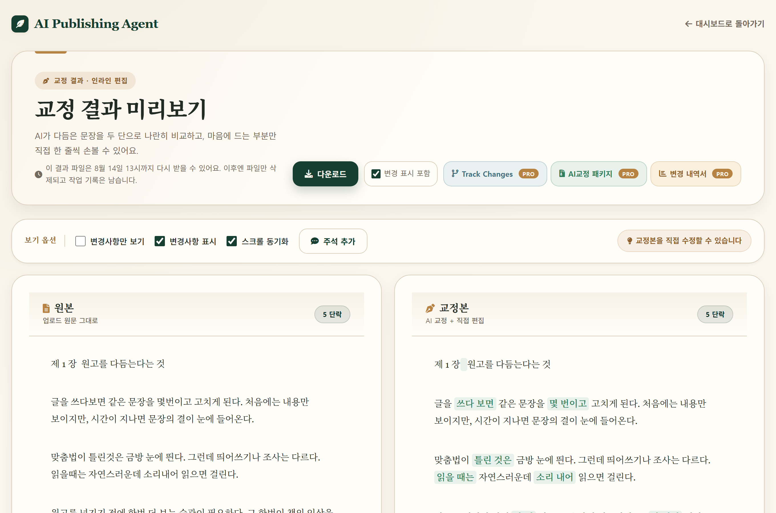Screen dimensions: 776x513
Task: Click the clock icon beside expiry notice
Action: [38, 174]
